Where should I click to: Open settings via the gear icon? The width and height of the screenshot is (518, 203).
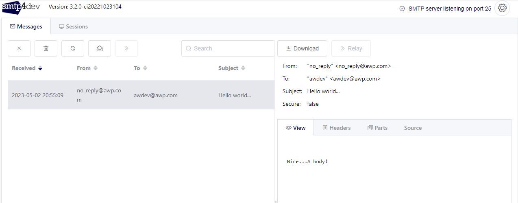[502, 8]
